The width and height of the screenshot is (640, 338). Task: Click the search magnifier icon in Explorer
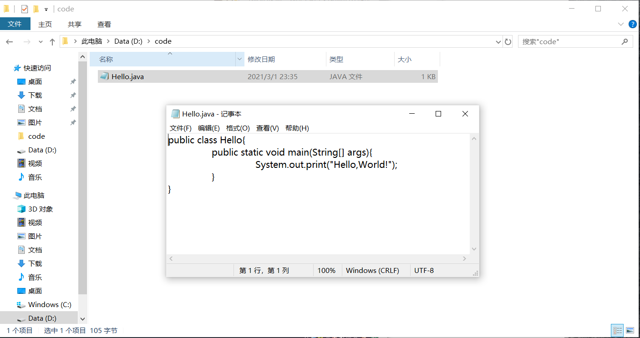(625, 41)
